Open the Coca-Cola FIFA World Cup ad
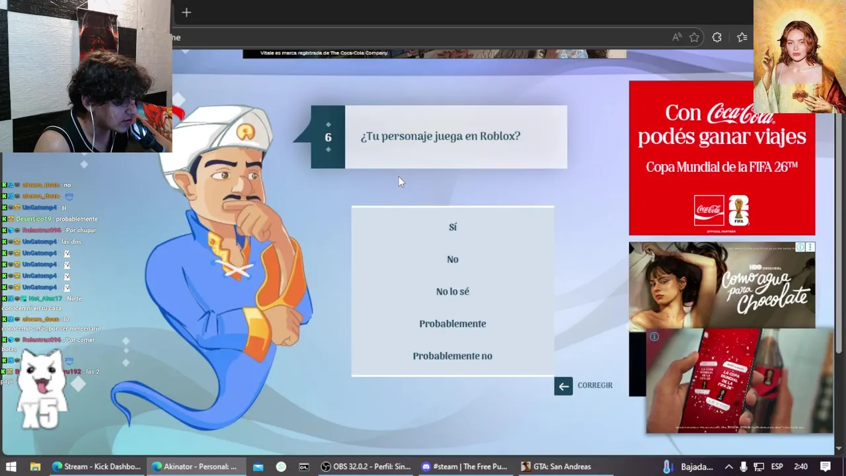 (722, 158)
